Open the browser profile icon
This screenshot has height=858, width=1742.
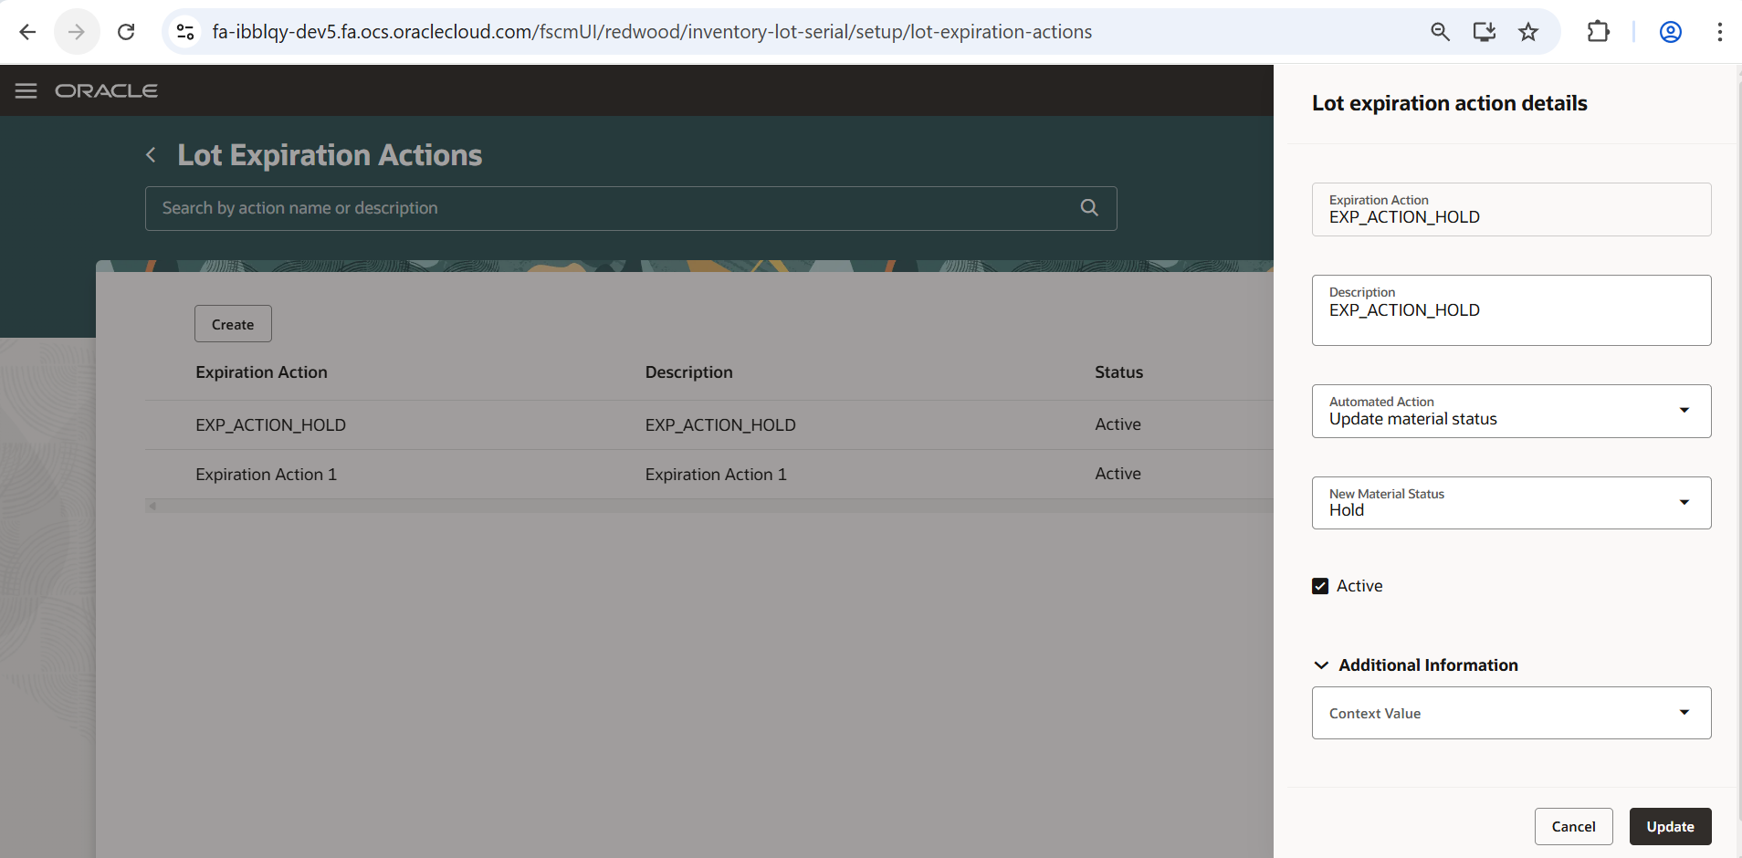point(1671,32)
